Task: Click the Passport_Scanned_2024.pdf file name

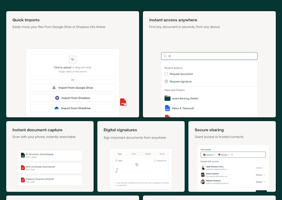Action: 40,179
